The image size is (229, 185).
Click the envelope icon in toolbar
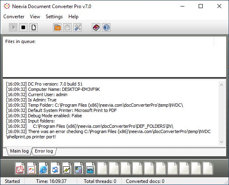(67, 28)
